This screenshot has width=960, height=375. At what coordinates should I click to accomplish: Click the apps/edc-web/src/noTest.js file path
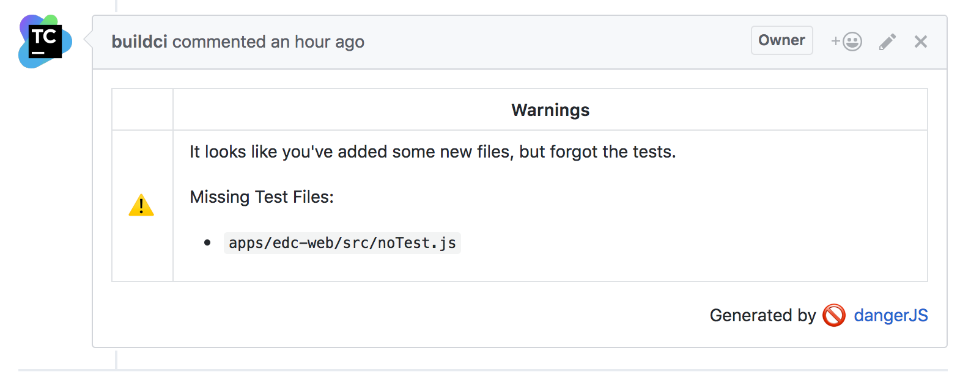click(x=342, y=243)
